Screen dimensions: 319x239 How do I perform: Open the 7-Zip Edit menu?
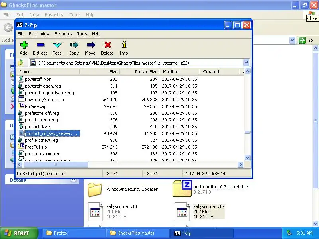[32, 34]
